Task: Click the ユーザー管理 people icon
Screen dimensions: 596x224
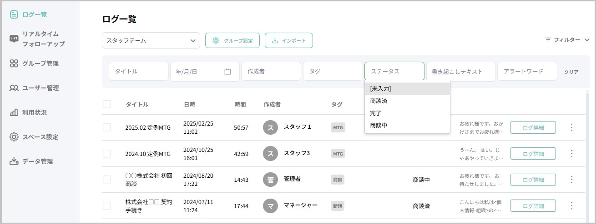Action: (x=14, y=88)
